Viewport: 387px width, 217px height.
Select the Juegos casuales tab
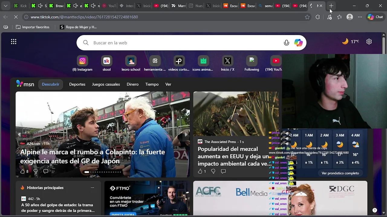click(x=106, y=84)
